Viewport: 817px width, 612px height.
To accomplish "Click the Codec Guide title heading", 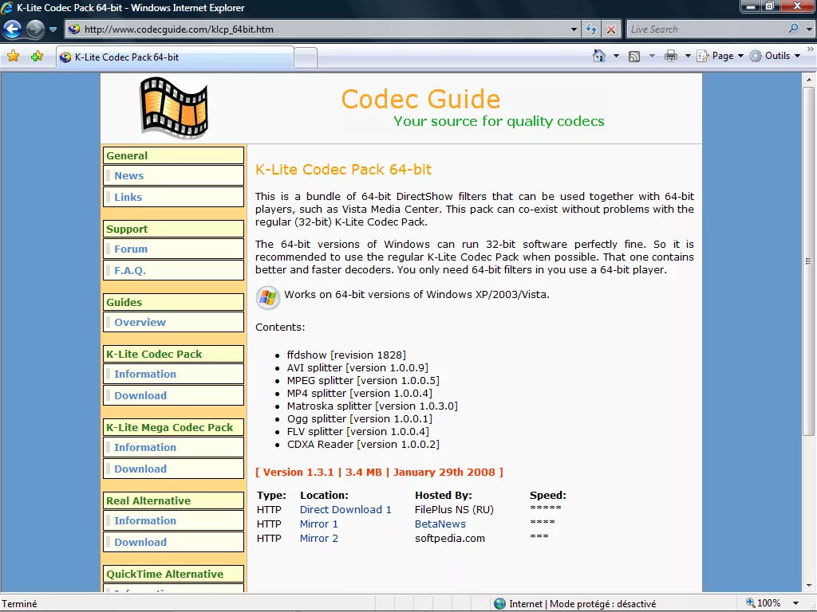I will tap(420, 99).
